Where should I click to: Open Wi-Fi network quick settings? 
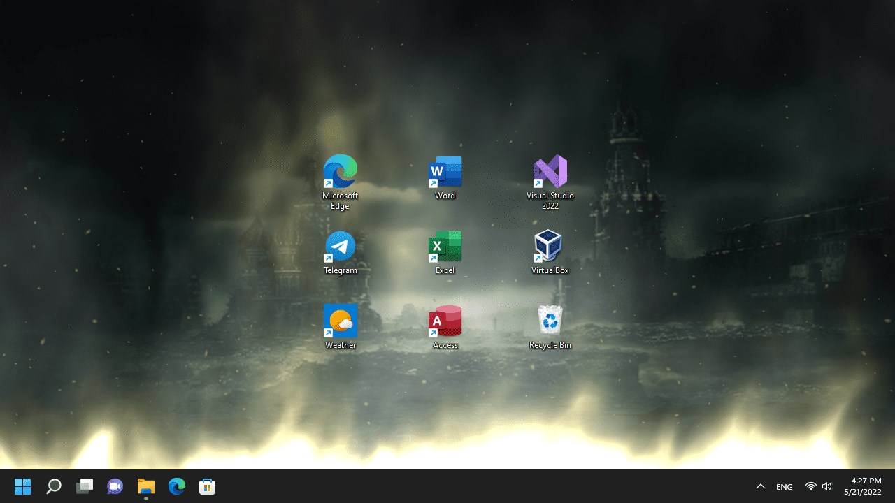[x=811, y=486]
